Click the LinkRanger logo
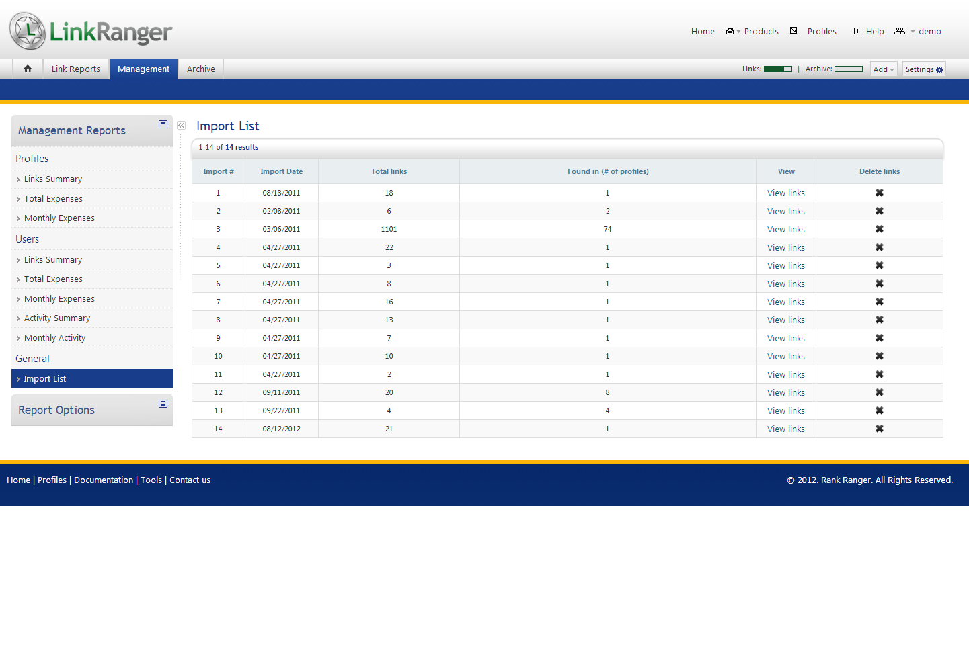Image resolution: width=969 pixels, height=651 pixels. (91, 31)
